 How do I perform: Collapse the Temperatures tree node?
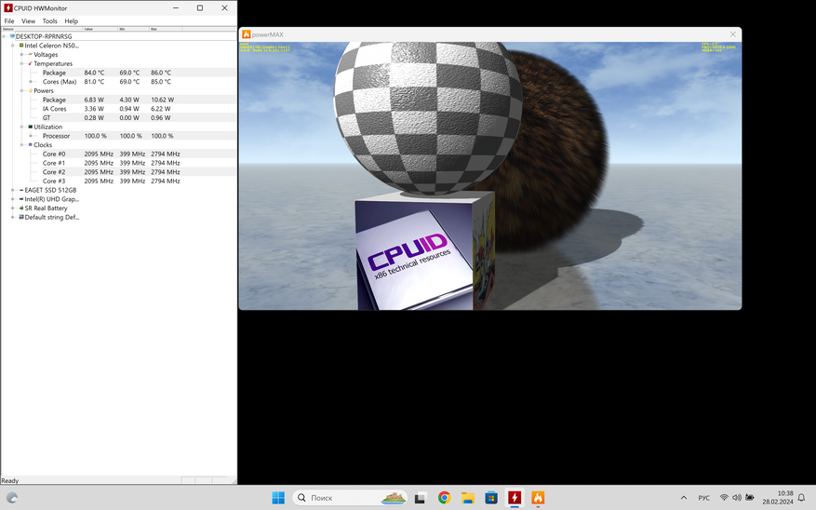click(21, 63)
